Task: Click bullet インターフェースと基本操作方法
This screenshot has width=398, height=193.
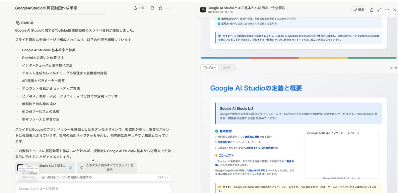Action: click(x=47, y=65)
